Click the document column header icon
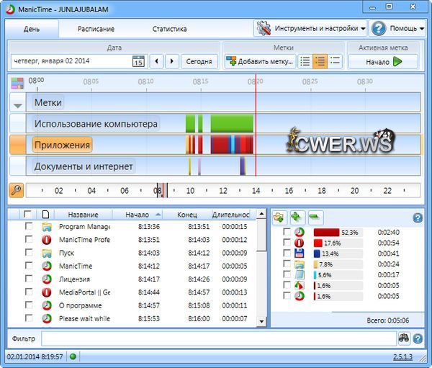The image size is (432, 368). coord(46,214)
